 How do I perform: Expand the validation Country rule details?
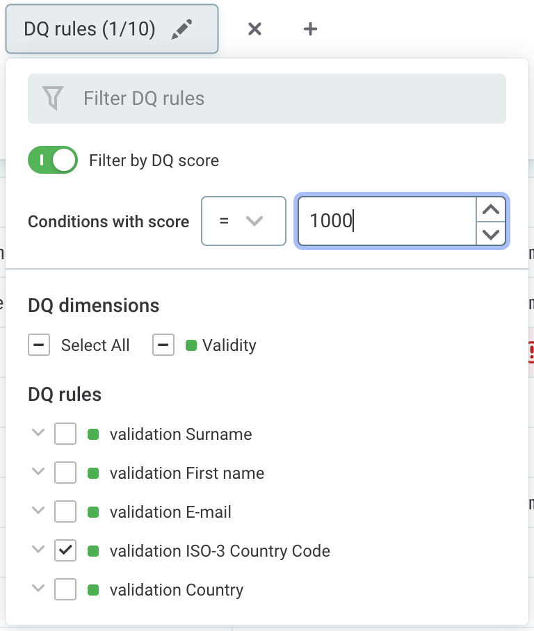pos(38,589)
